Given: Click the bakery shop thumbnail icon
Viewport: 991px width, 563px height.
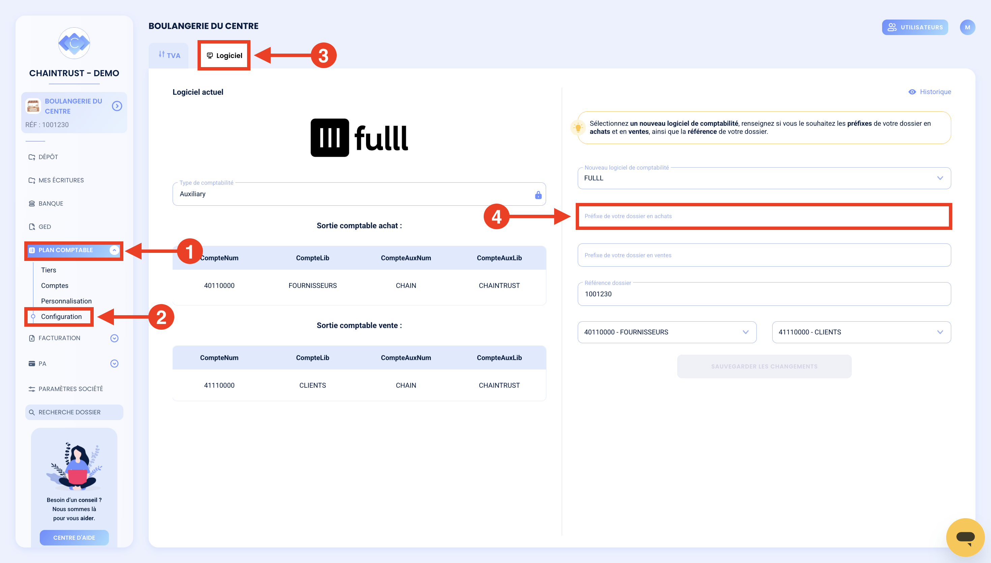Looking at the screenshot, I should coord(33,106).
